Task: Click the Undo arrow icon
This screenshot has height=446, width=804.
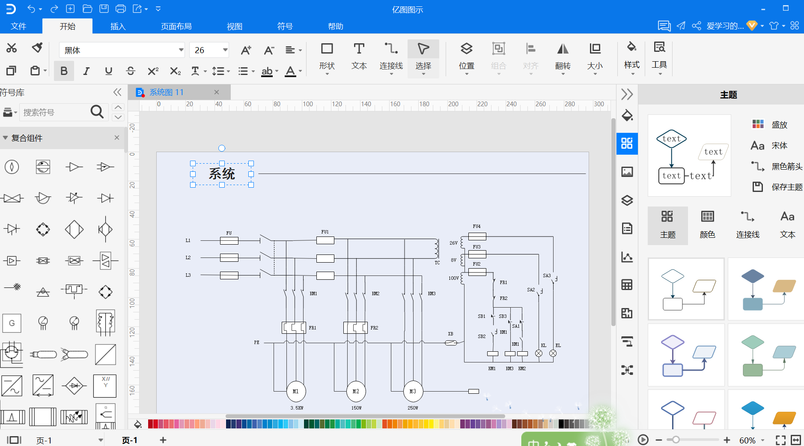Action: click(31, 9)
